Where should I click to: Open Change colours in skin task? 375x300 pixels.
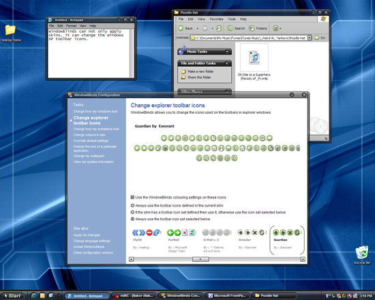(89, 135)
